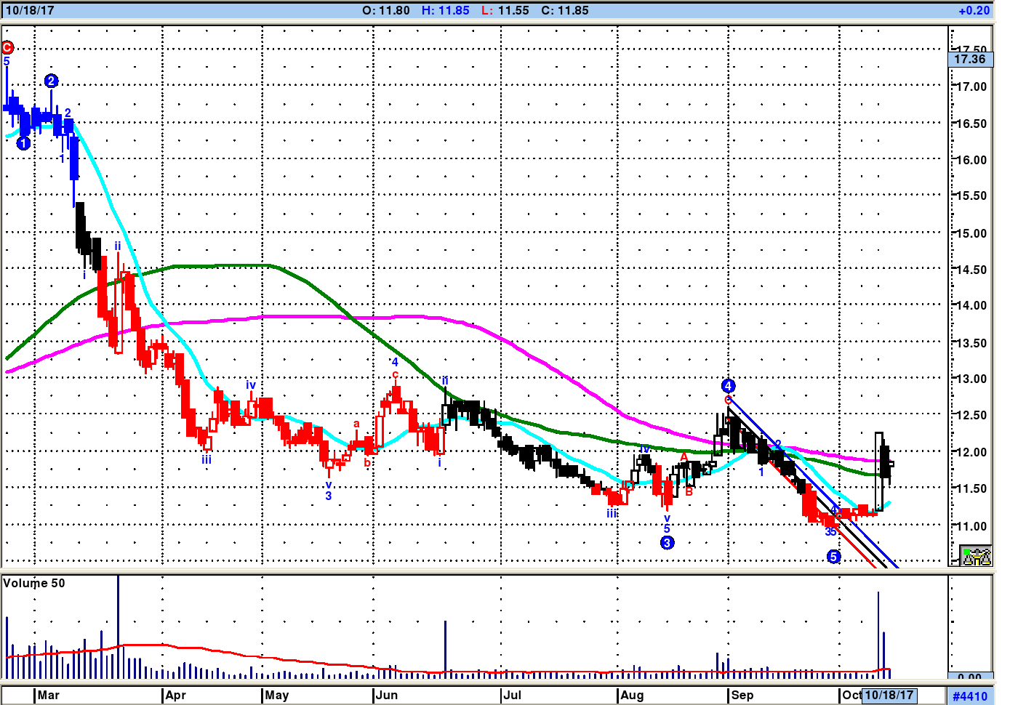Select the circled wave 1 label
The width and height of the screenshot is (1018, 705).
pos(23,143)
